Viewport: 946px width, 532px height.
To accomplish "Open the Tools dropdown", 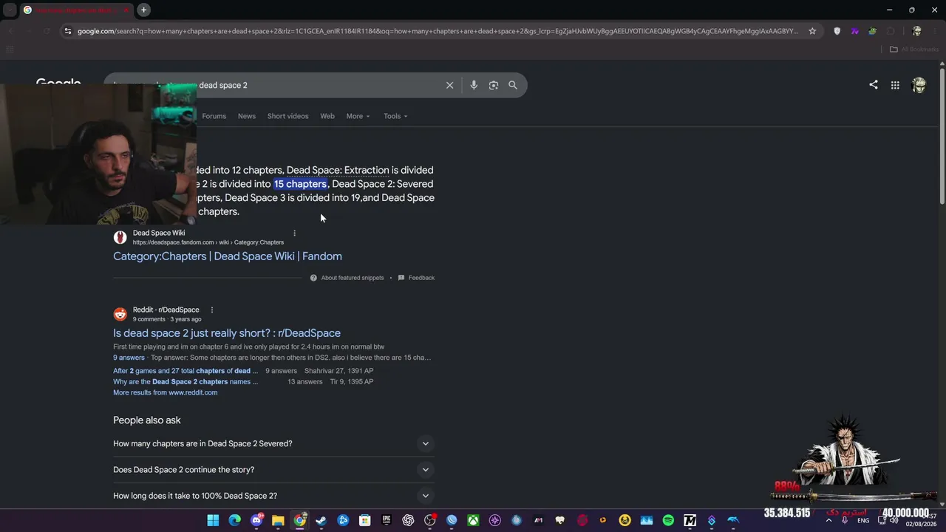I will (x=395, y=116).
